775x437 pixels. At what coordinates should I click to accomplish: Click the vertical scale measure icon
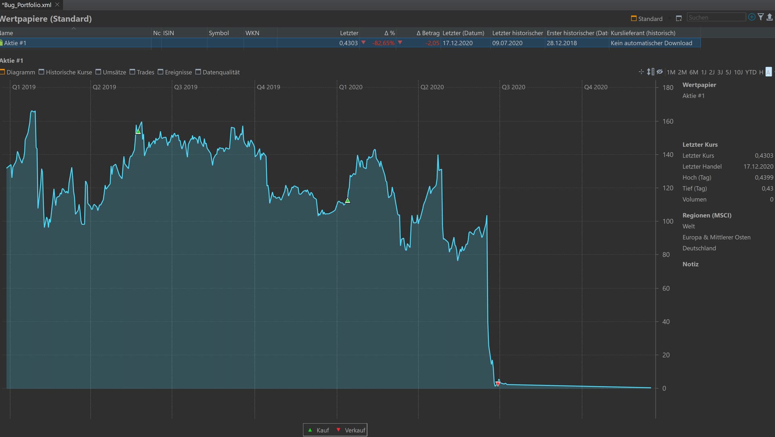click(x=650, y=72)
